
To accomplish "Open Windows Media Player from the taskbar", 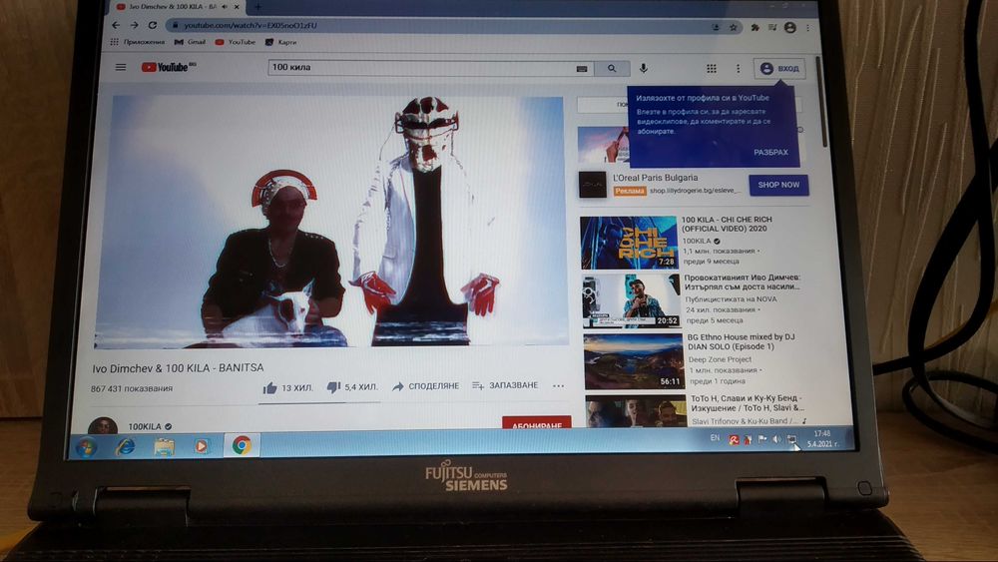I will [x=202, y=446].
